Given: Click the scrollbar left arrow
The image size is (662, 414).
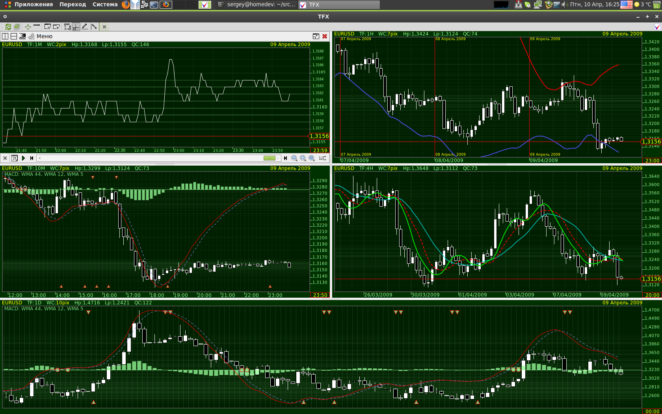Looking at the screenshot, I should pyautogui.click(x=40, y=158).
